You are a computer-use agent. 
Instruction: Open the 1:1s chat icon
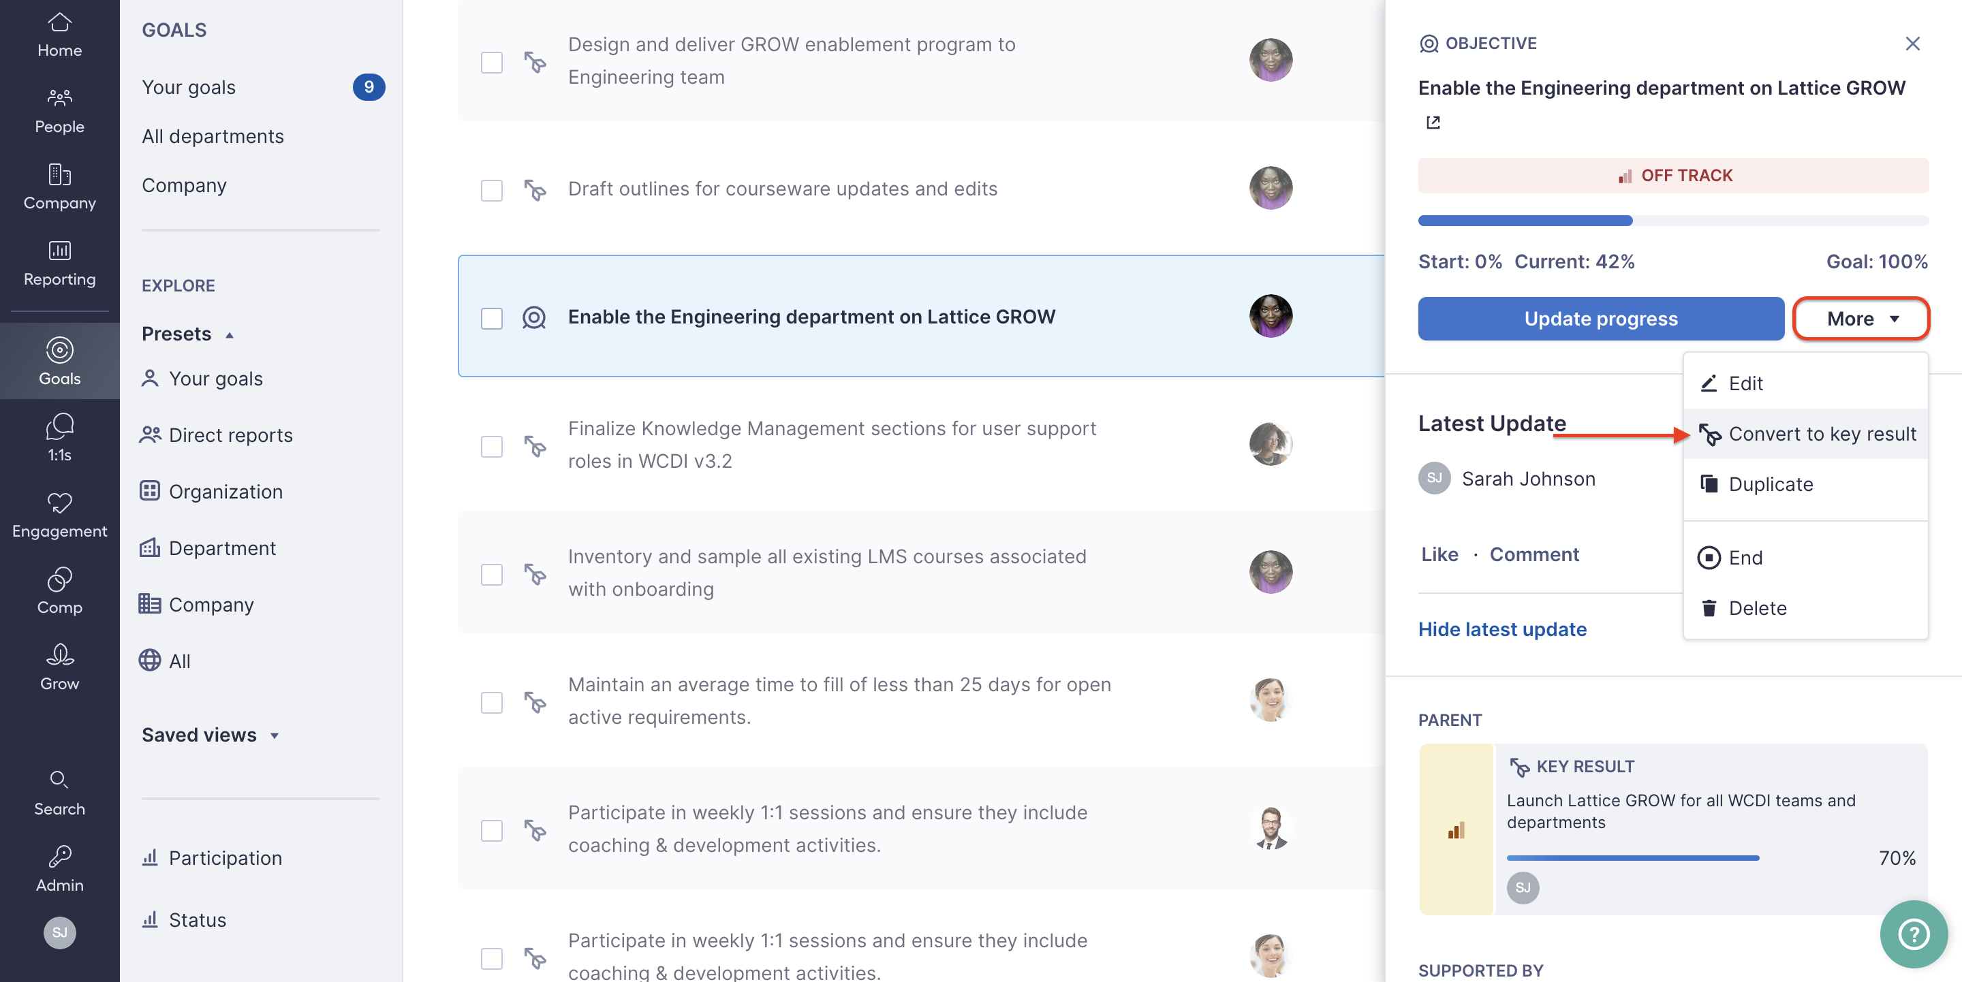pyautogui.click(x=59, y=426)
